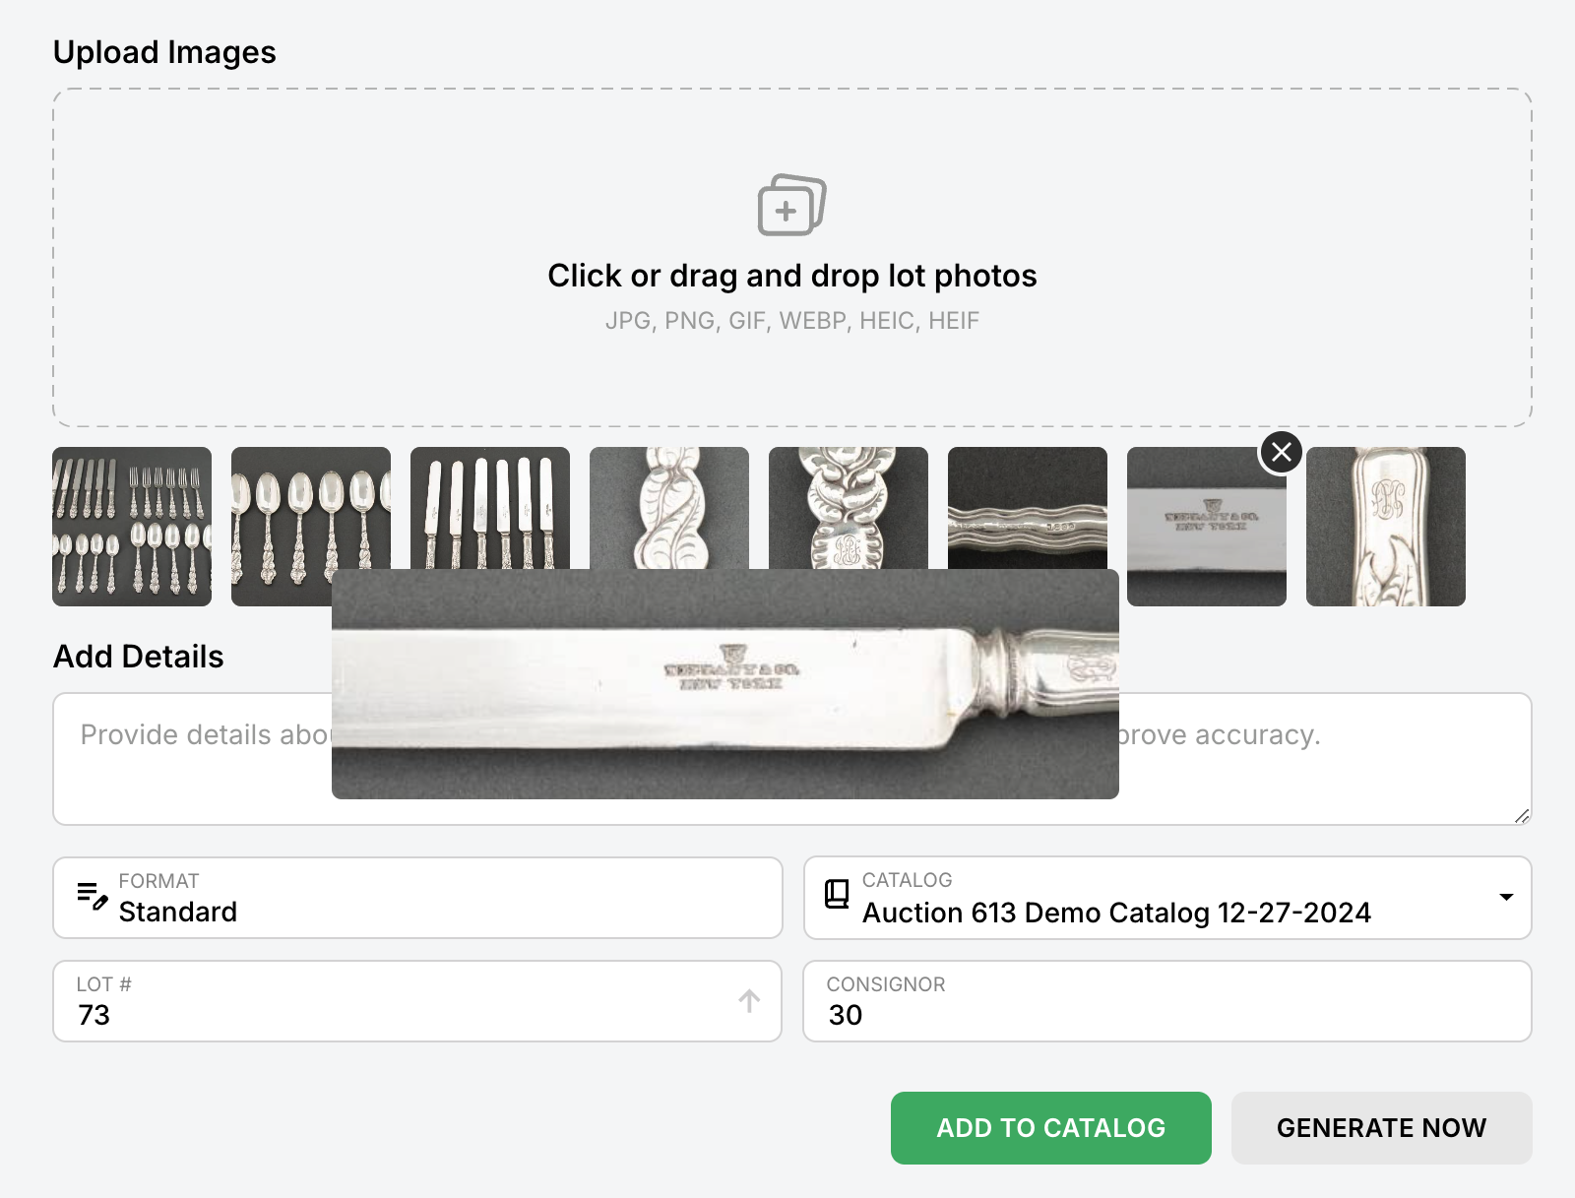Click the Catalog book icon
The height and width of the screenshot is (1198, 1575).
pyautogui.click(x=837, y=894)
